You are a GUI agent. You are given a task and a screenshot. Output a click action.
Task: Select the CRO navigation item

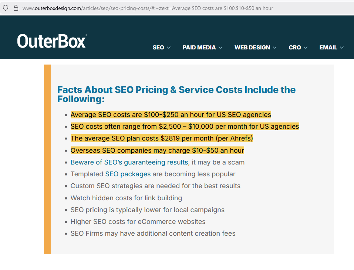(295, 48)
